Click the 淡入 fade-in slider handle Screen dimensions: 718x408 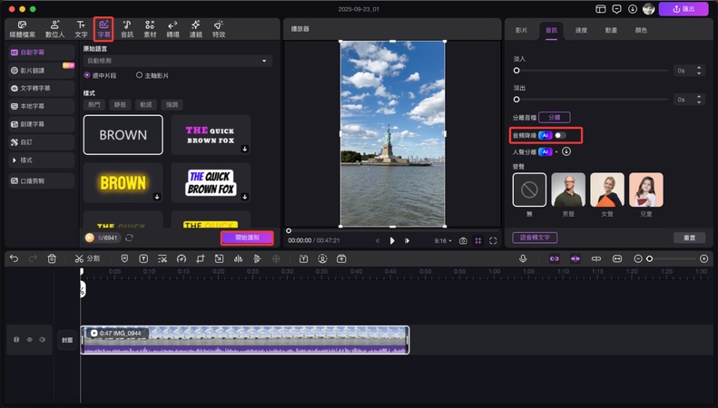click(x=517, y=70)
